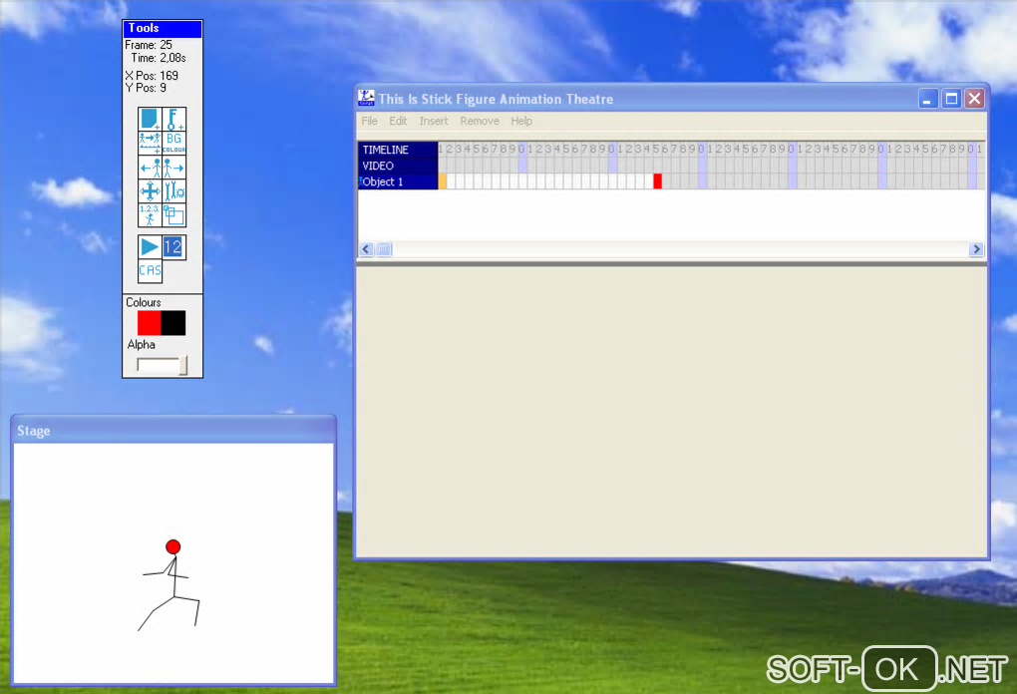1017x694 pixels.
Task: Click the overlapping squares layer-order icon
Action: point(173,214)
